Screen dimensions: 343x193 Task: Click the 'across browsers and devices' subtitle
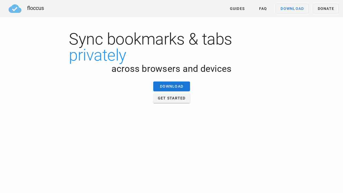coord(171,69)
